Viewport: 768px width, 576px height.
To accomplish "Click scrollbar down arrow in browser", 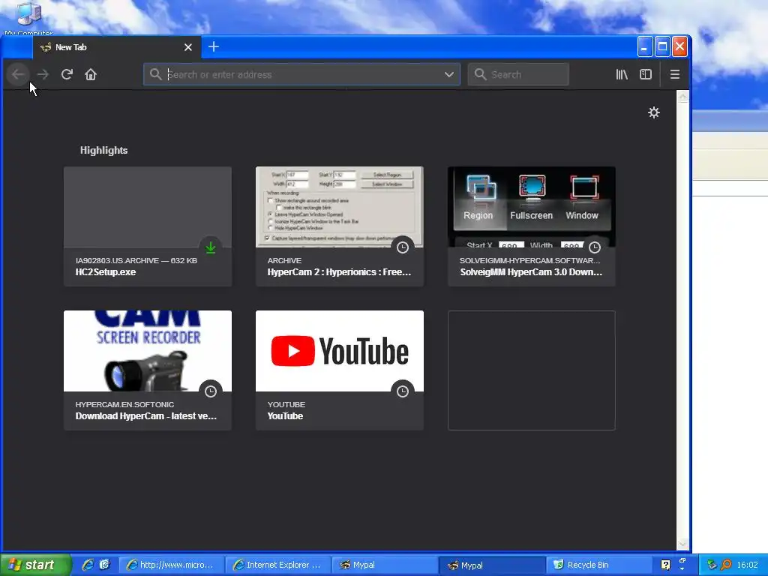I will coord(682,544).
